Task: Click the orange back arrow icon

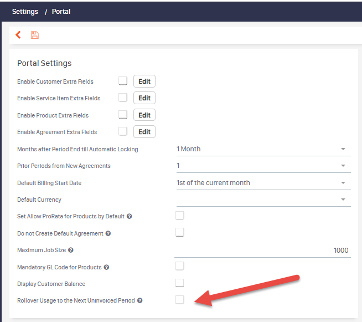Action: [18, 35]
